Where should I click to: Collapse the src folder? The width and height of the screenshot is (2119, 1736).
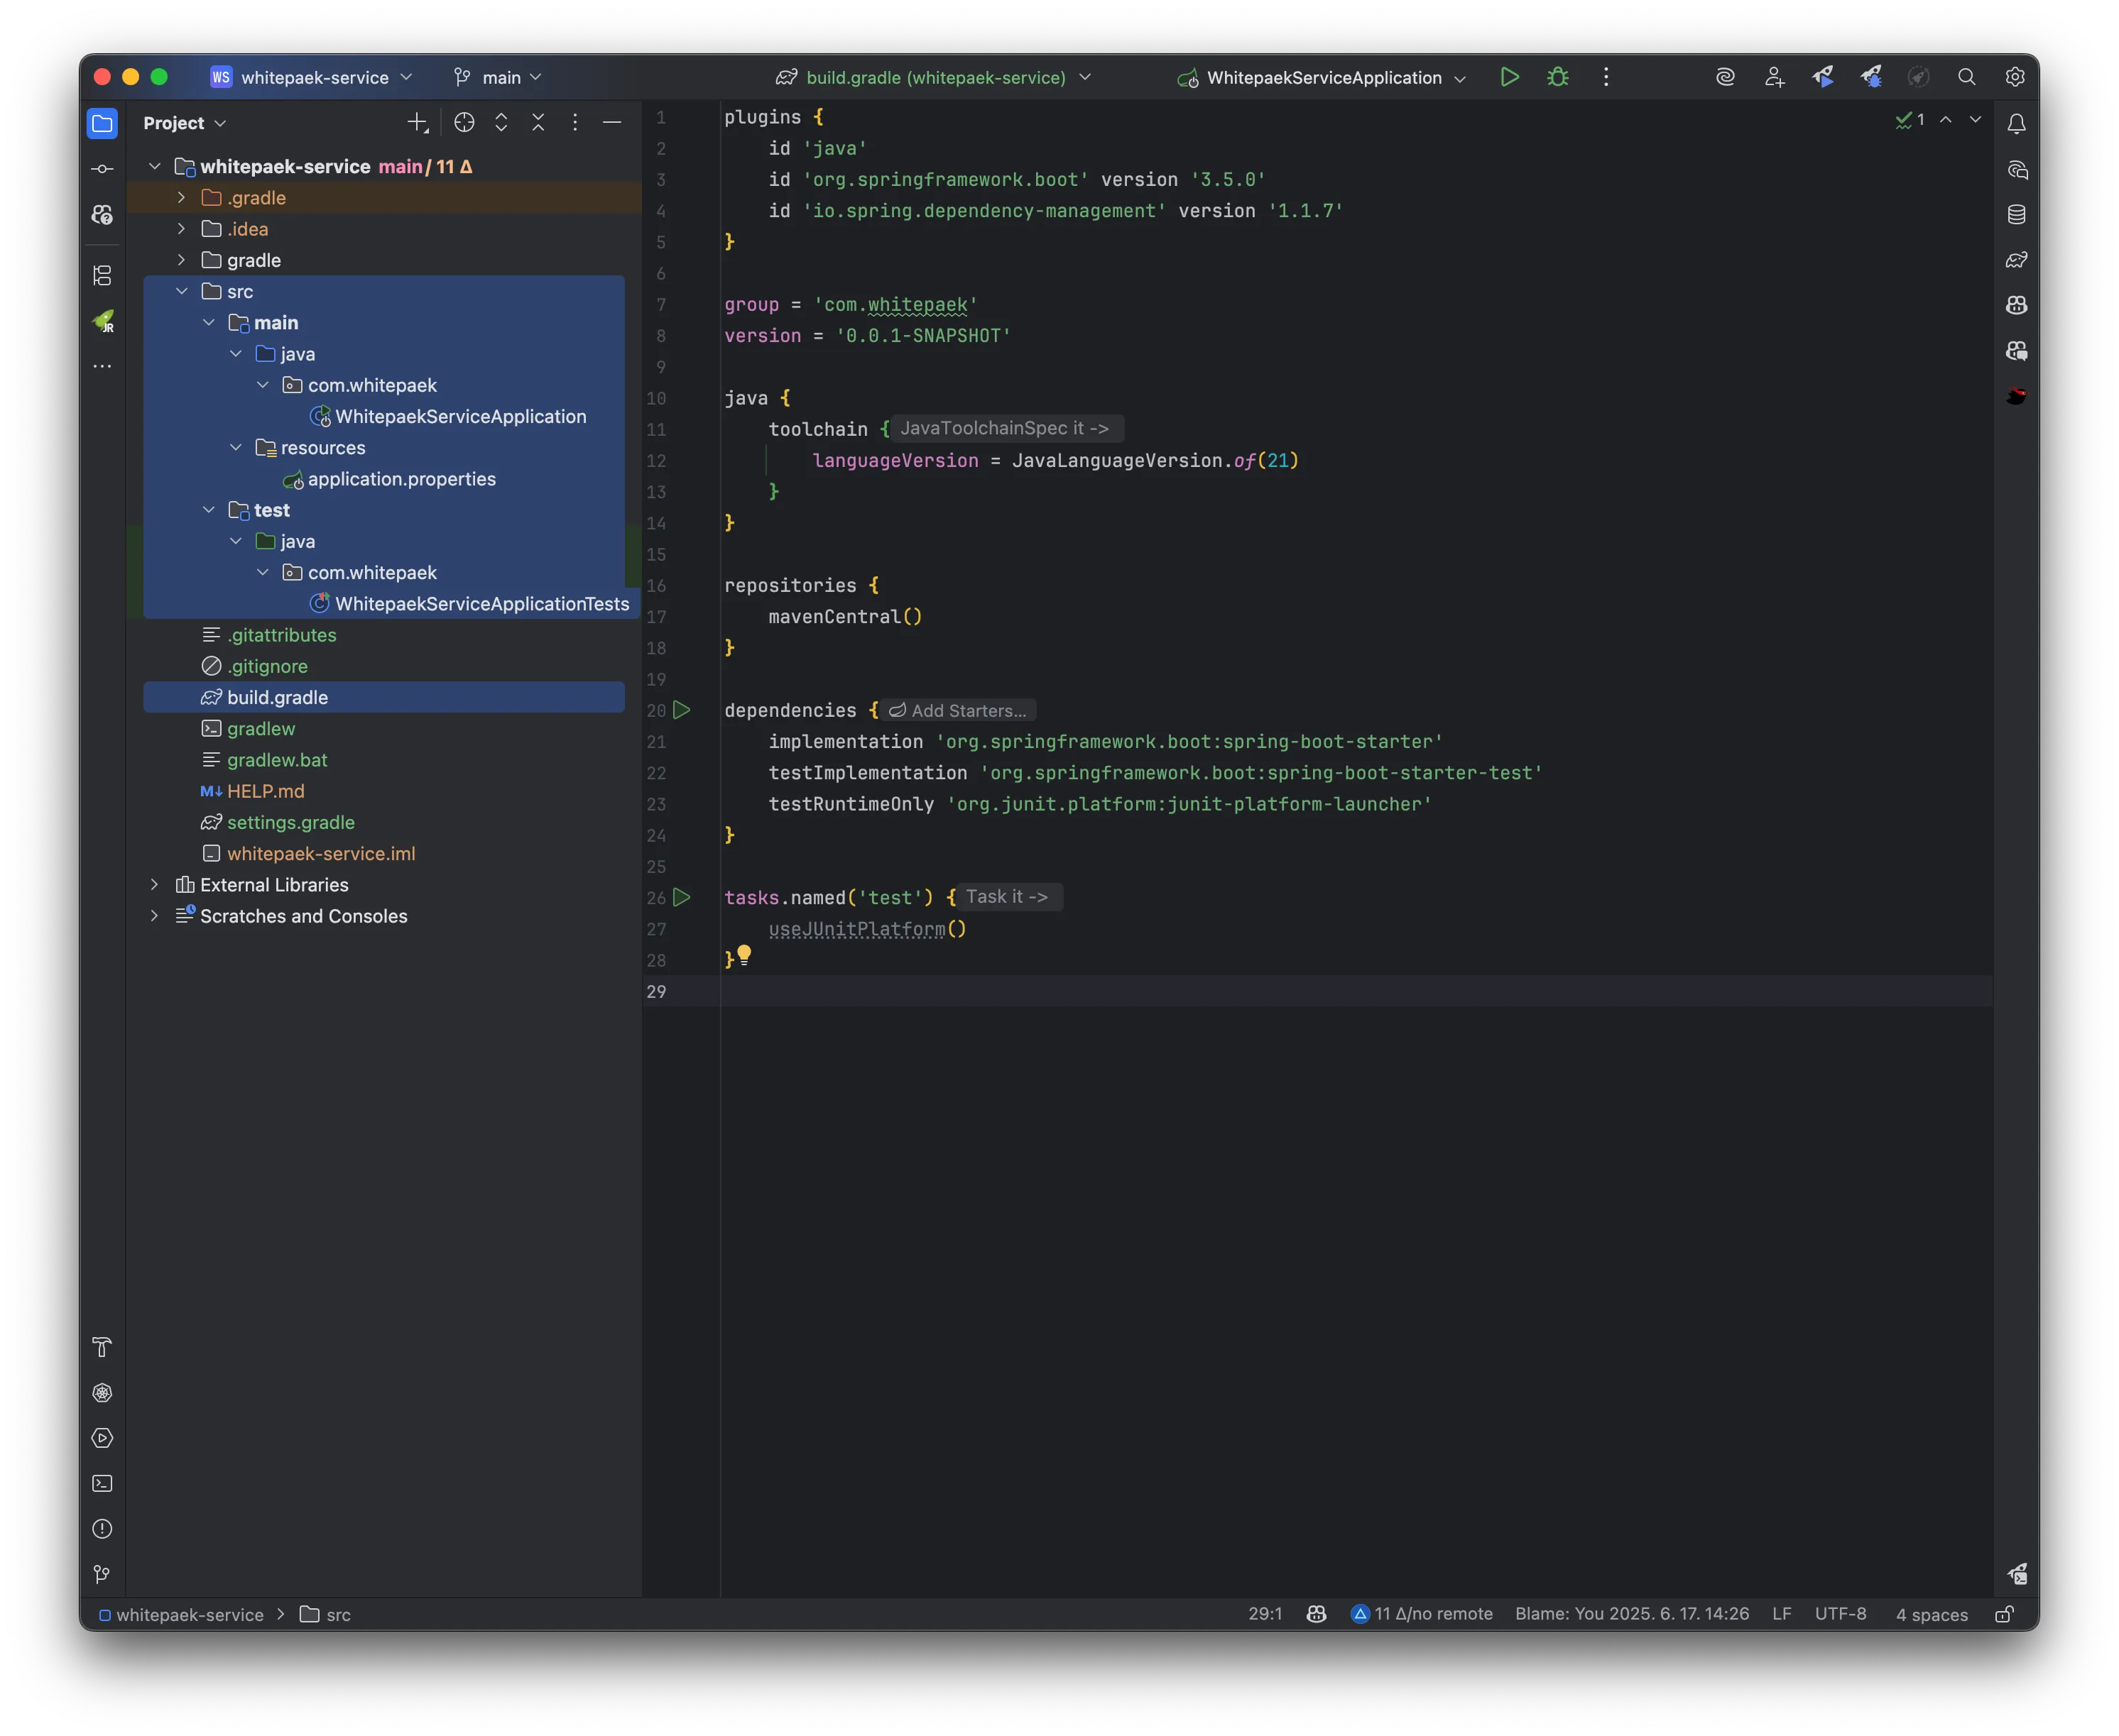tap(181, 291)
